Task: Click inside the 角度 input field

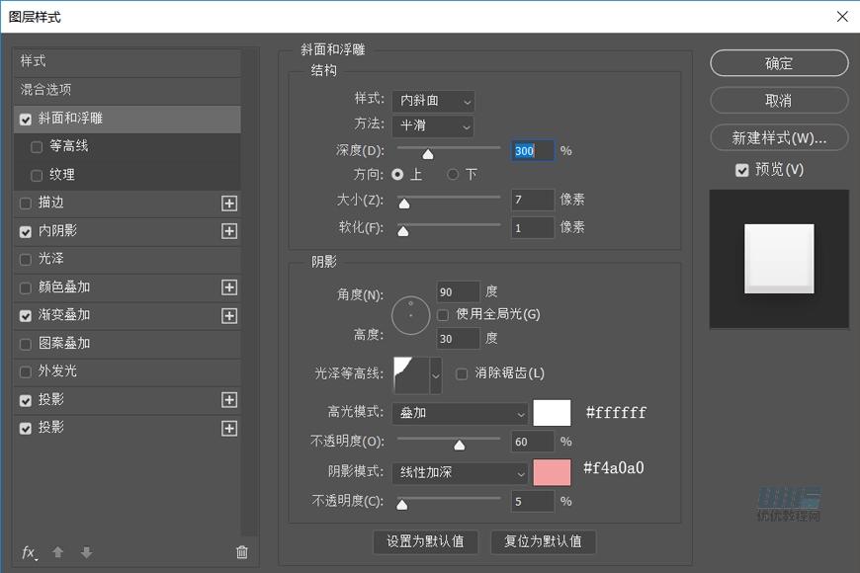Action: [458, 291]
